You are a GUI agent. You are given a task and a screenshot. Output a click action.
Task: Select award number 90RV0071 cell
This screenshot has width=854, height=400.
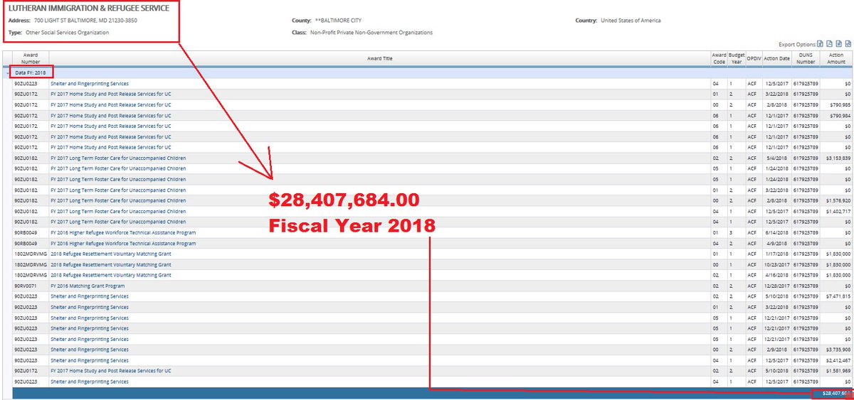[x=31, y=286]
